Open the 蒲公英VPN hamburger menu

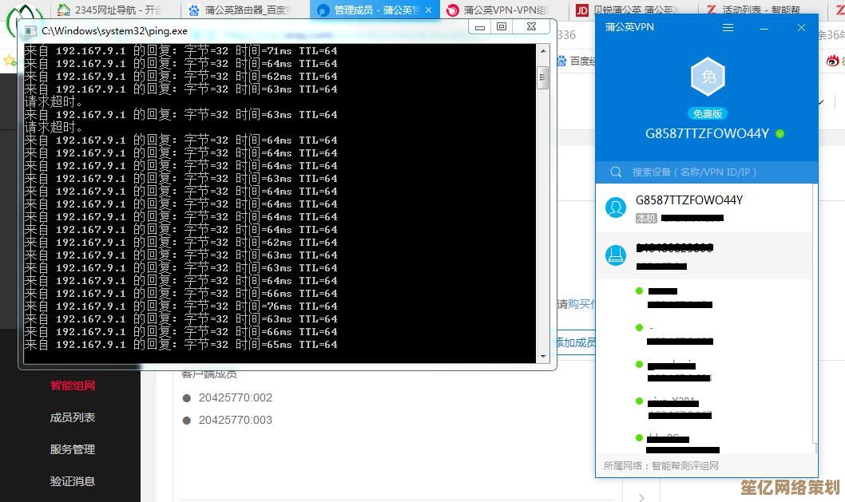click(728, 28)
